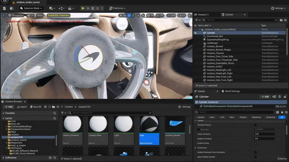Check Ignore Radial Impulse checkbox
Image resolution: width=289 pixels, height=162 pixels.
(x=255, y=157)
